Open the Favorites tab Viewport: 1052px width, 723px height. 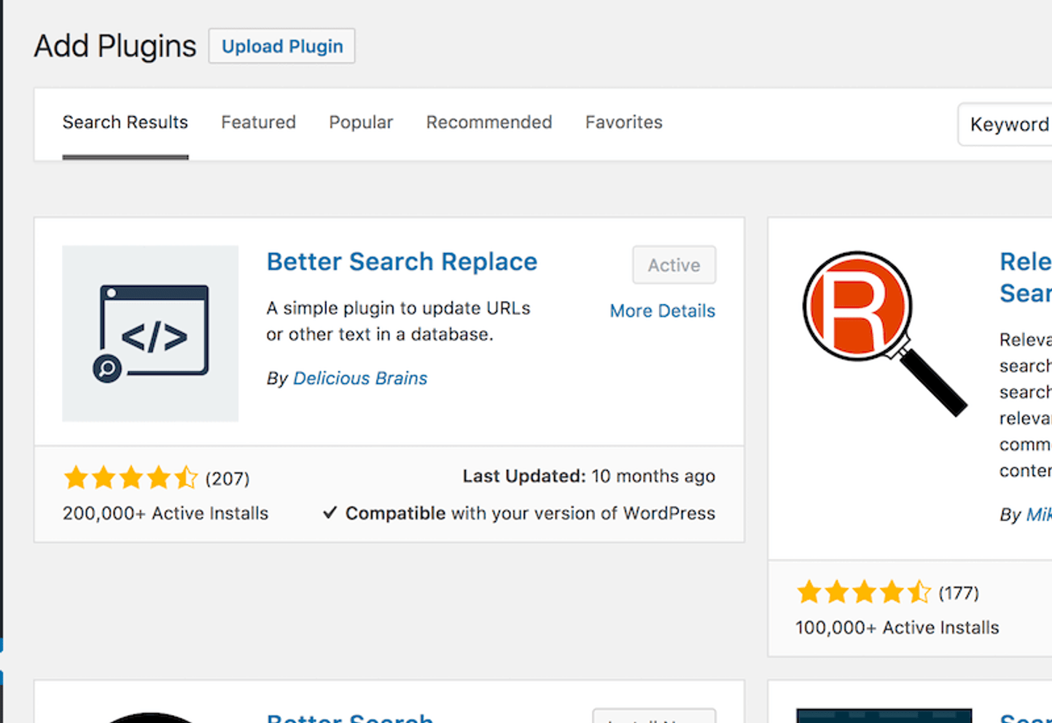click(624, 122)
